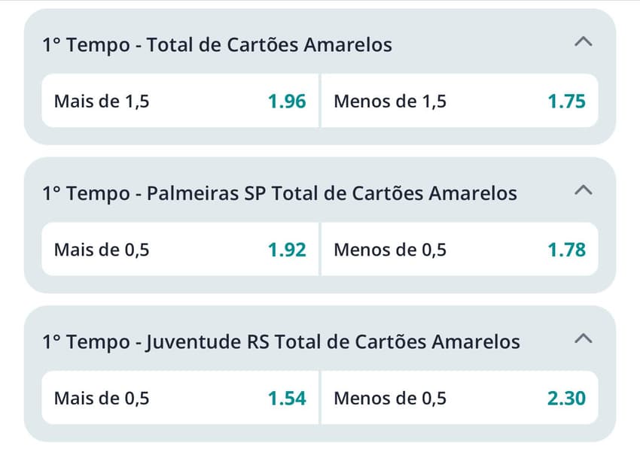Bet on Palmeiras Mais de 0,5 cartões
The width and height of the screenshot is (640, 449).
point(179,249)
